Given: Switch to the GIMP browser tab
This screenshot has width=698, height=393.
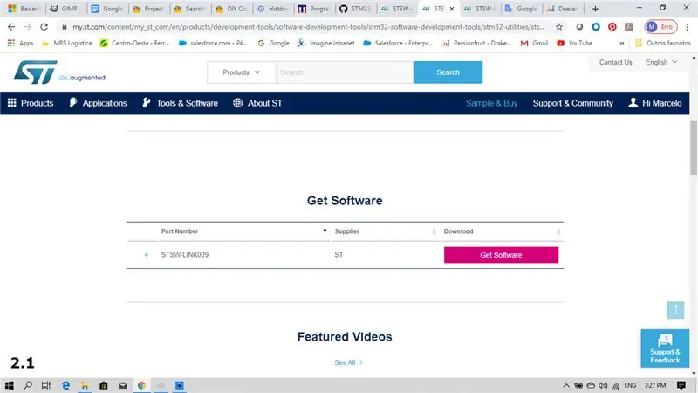Looking at the screenshot, I should point(65,9).
